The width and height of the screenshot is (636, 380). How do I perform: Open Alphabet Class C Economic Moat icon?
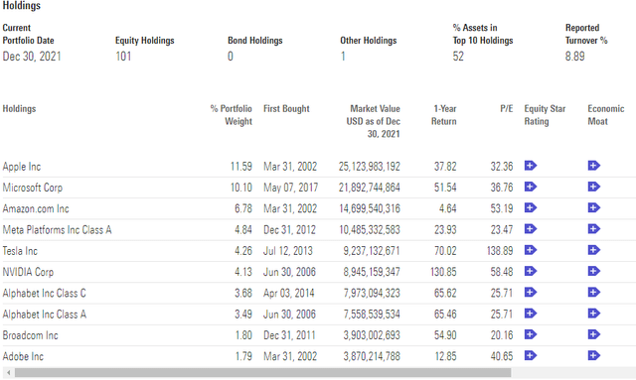click(x=593, y=292)
